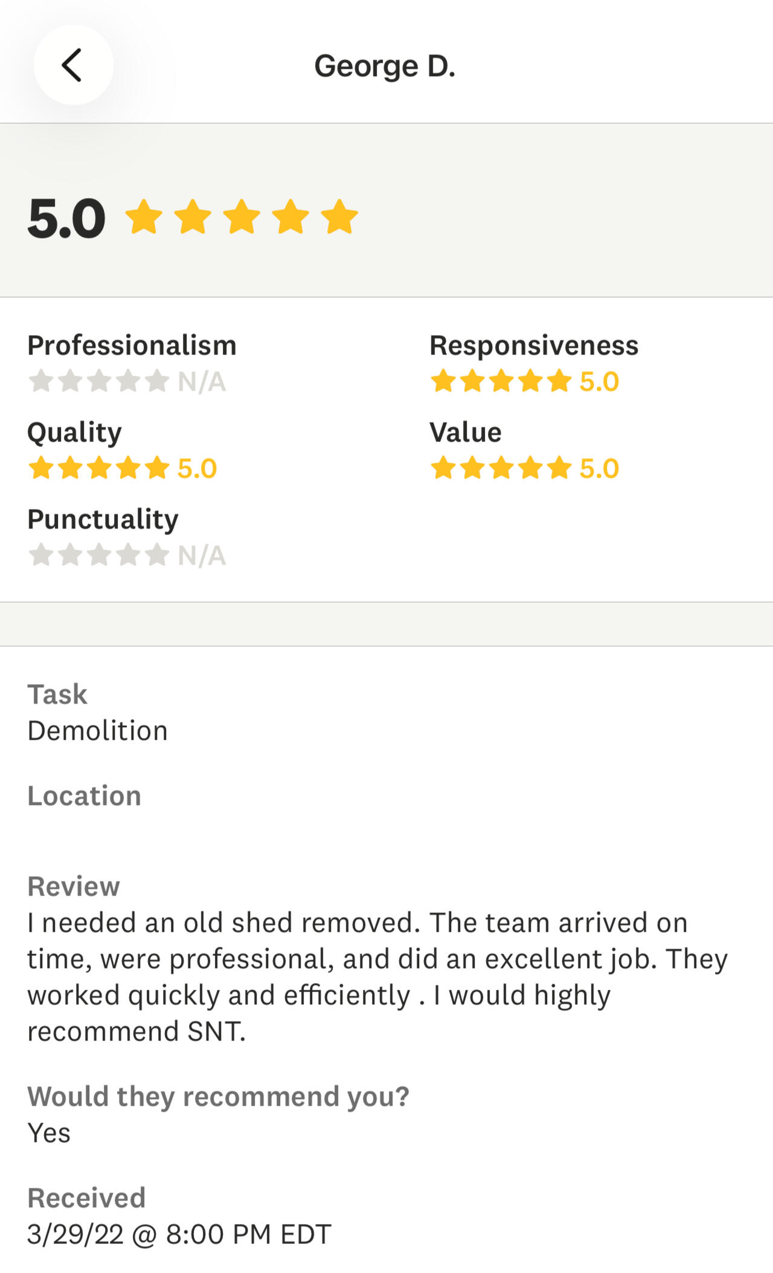Click the reviewer name George D.
This screenshot has width=773, height=1273.
(x=385, y=66)
